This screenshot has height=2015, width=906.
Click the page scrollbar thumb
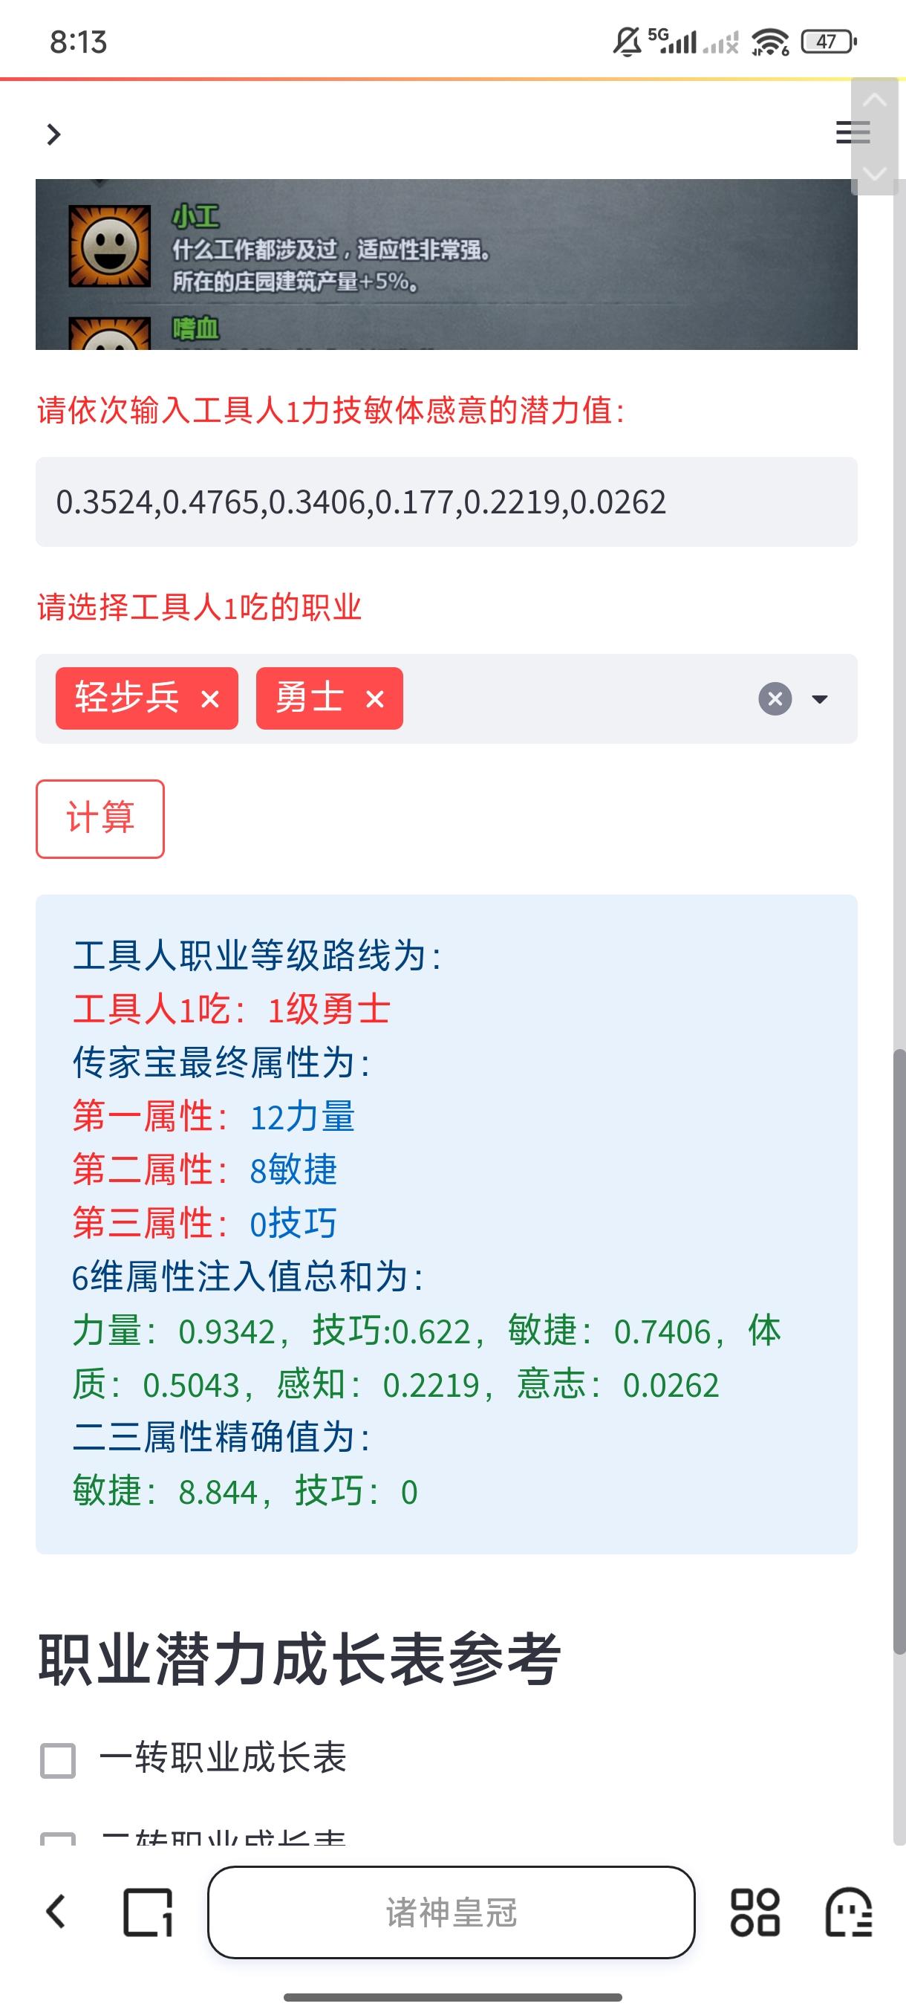pos(899,1353)
